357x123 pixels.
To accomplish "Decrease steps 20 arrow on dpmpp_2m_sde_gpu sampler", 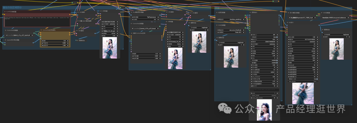I will pyautogui.click(x=102, y=26).
